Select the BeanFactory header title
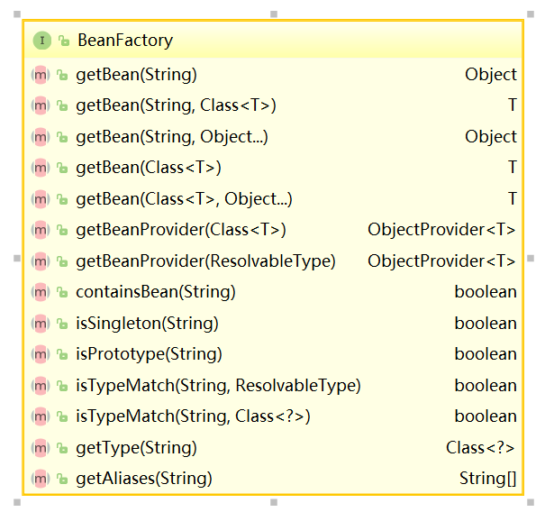Image resolution: width=545 pixels, height=512 pixels. [125, 41]
